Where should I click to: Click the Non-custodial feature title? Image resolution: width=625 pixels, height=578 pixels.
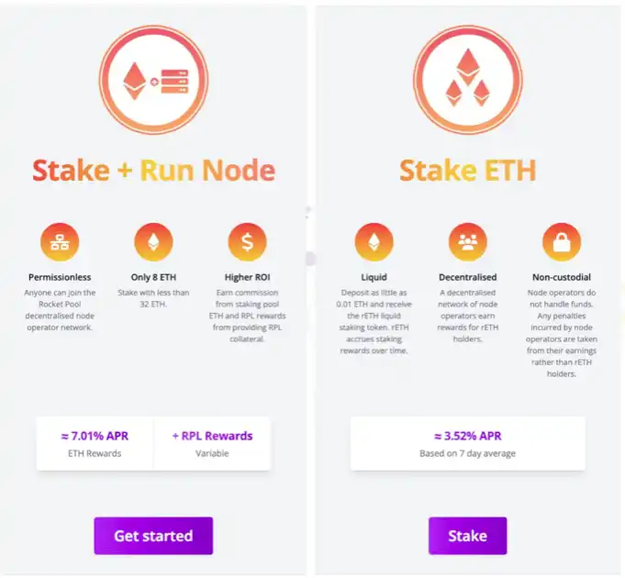[x=562, y=277]
